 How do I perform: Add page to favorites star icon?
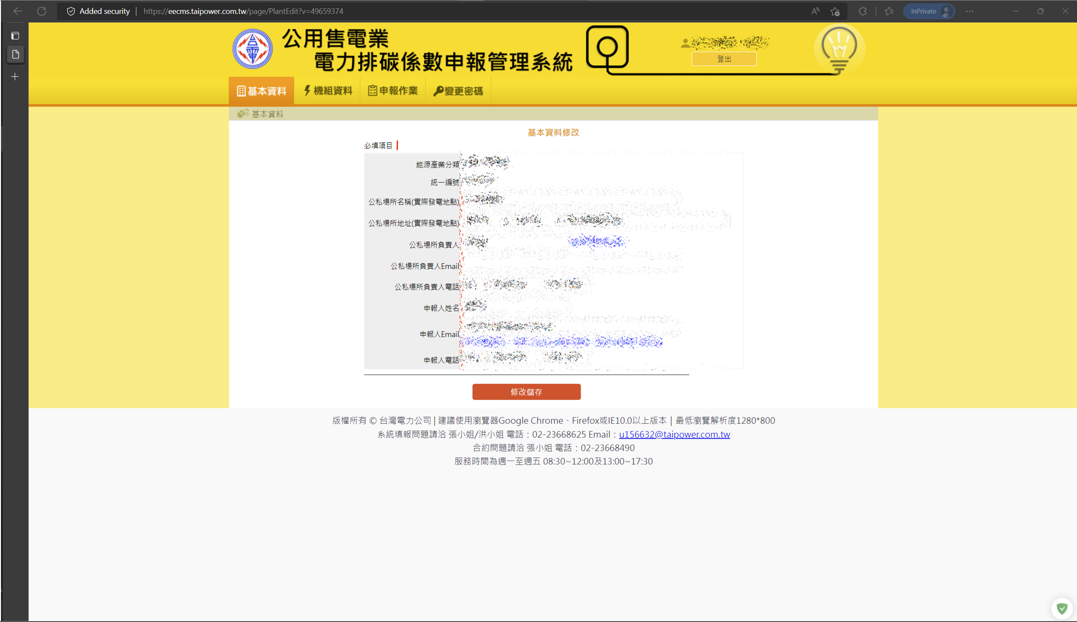pos(835,11)
